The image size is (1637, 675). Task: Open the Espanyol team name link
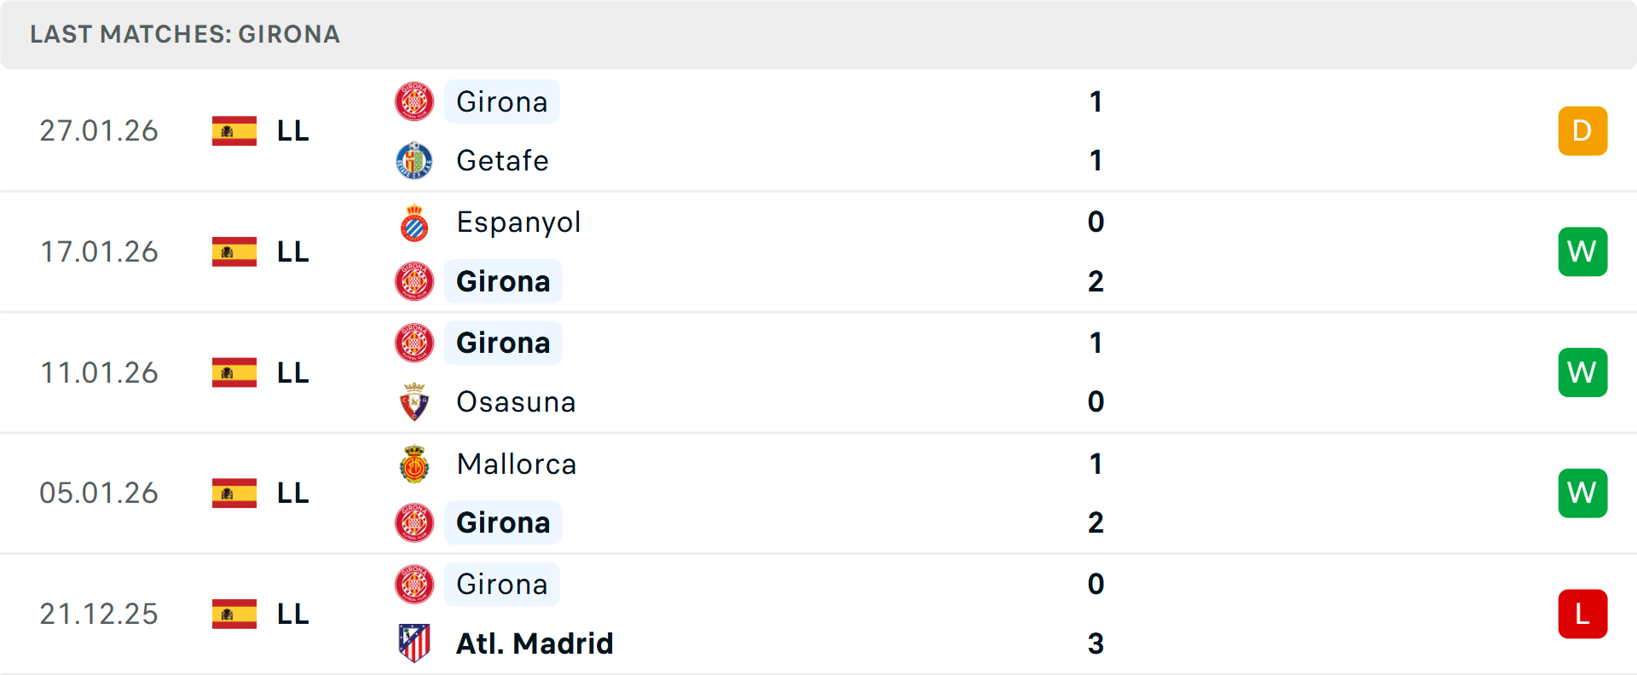[518, 222]
